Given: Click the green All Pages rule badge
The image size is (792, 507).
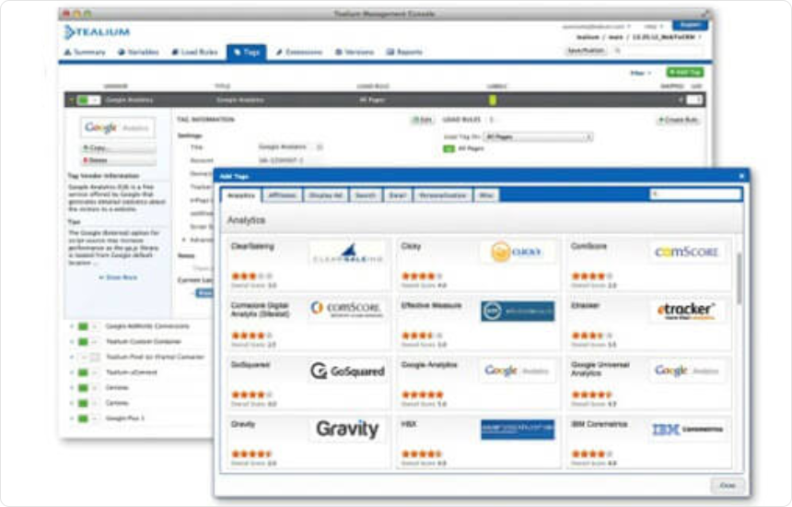Looking at the screenshot, I should coord(448,148).
